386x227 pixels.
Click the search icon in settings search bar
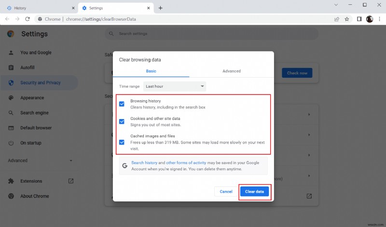[x=111, y=33]
